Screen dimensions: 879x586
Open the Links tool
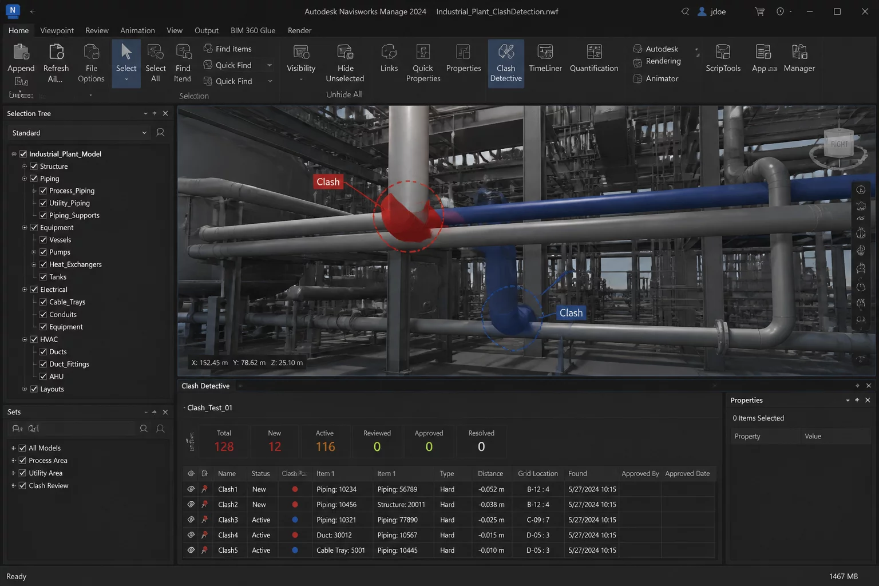click(x=389, y=58)
